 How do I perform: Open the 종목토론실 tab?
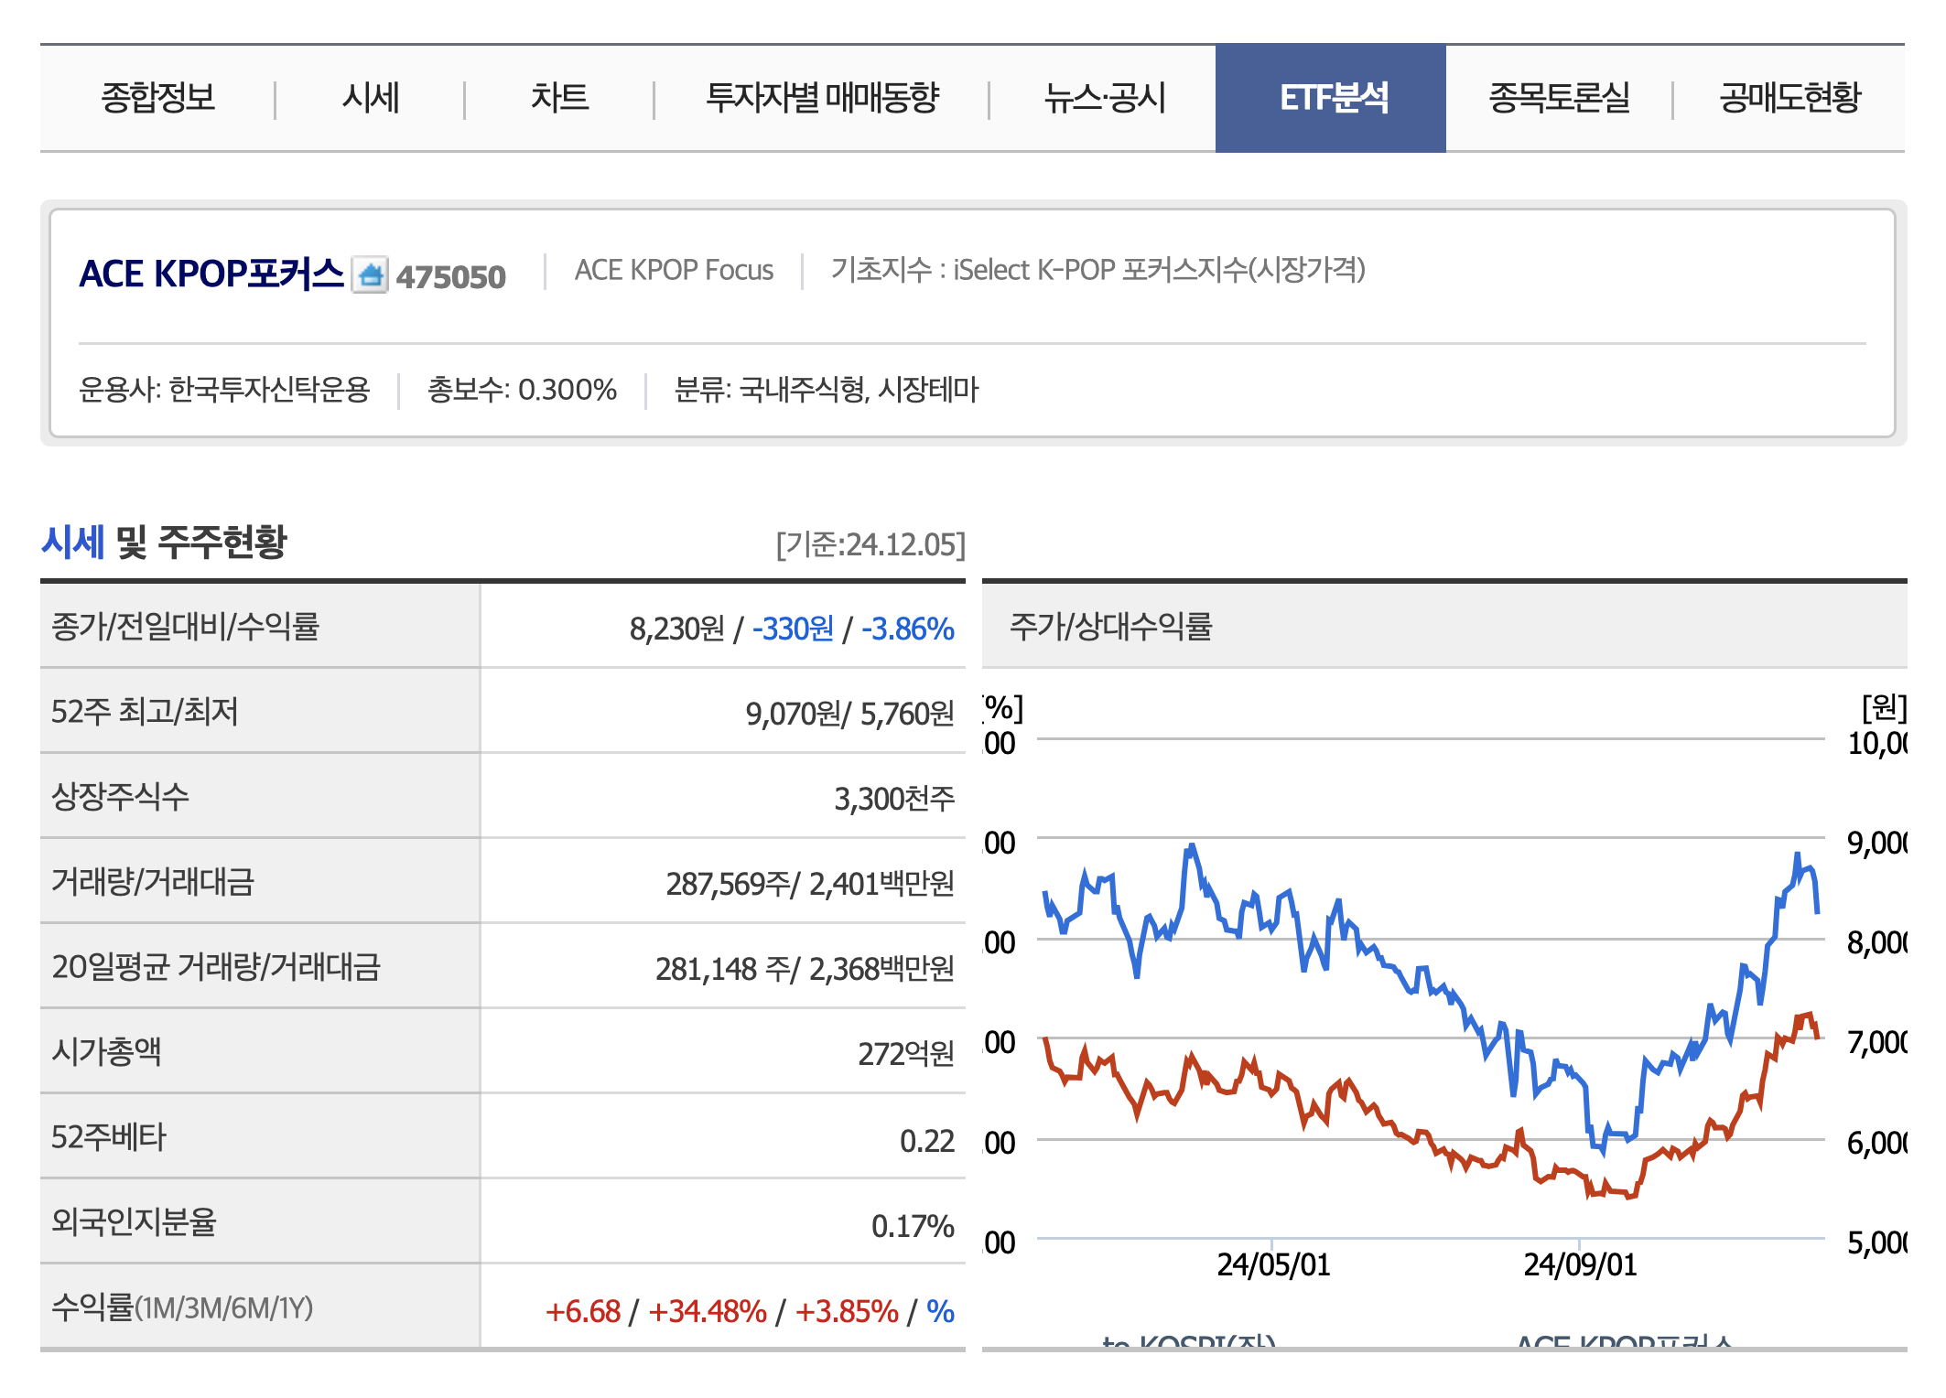[1559, 98]
